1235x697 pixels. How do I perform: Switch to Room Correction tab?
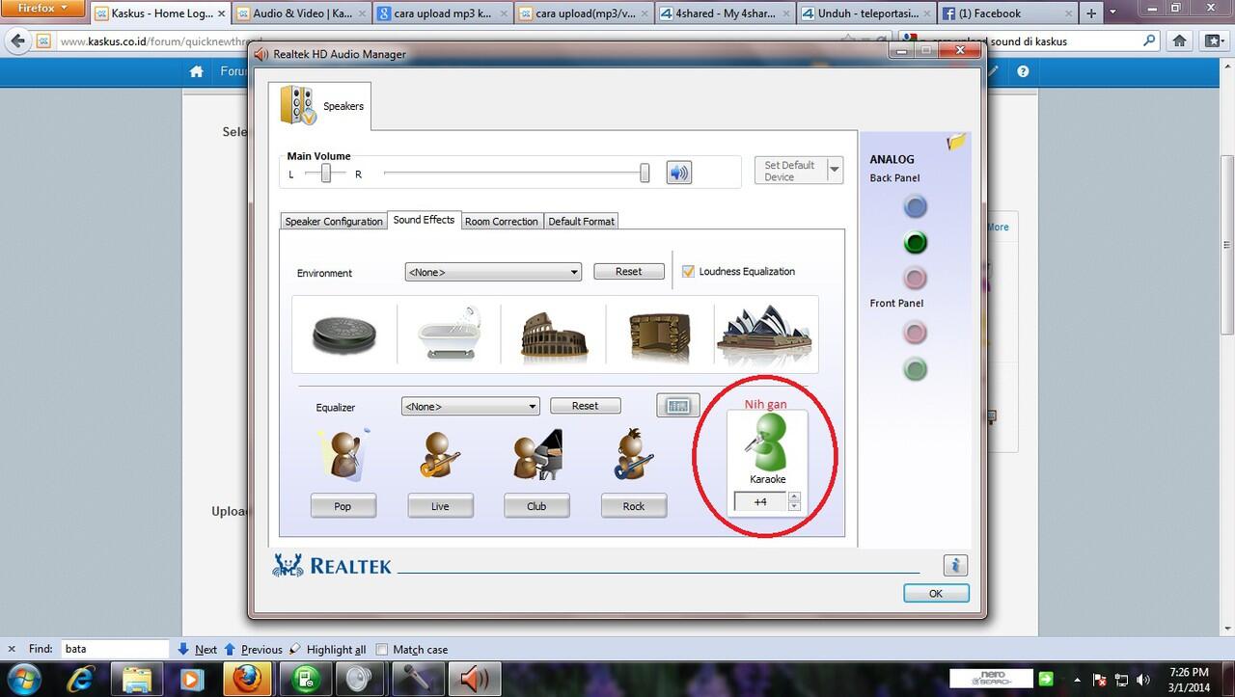(502, 222)
